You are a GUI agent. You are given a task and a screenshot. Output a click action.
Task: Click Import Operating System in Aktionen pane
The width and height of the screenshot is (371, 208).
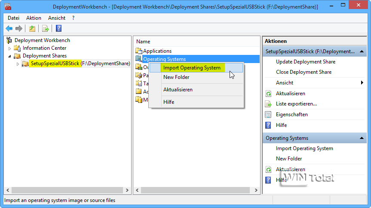point(304,148)
